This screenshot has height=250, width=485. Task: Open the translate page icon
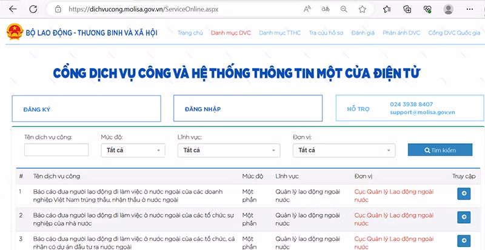(x=326, y=9)
